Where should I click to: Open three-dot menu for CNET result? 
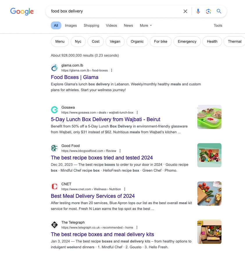pyautogui.click(x=125, y=189)
